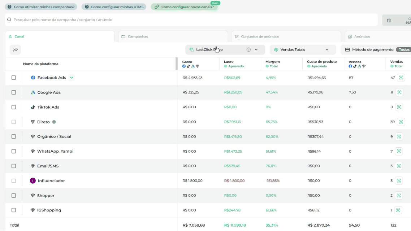Open the sales detail icon in IGShopping row
The image size is (411, 231).
coord(398,210)
